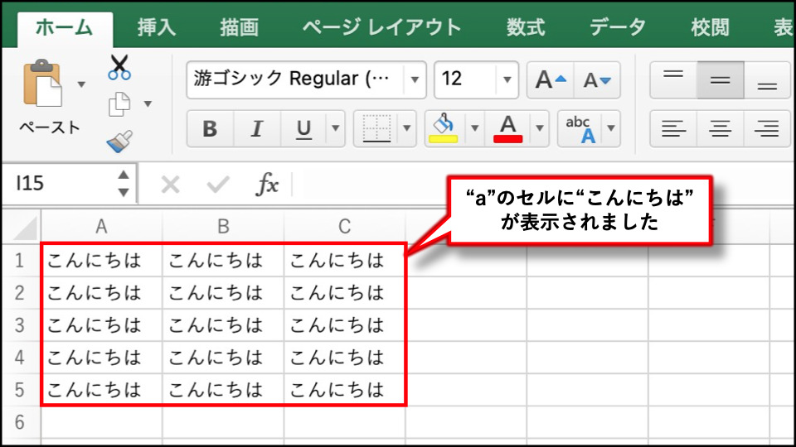Select column A header

click(x=101, y=226)
